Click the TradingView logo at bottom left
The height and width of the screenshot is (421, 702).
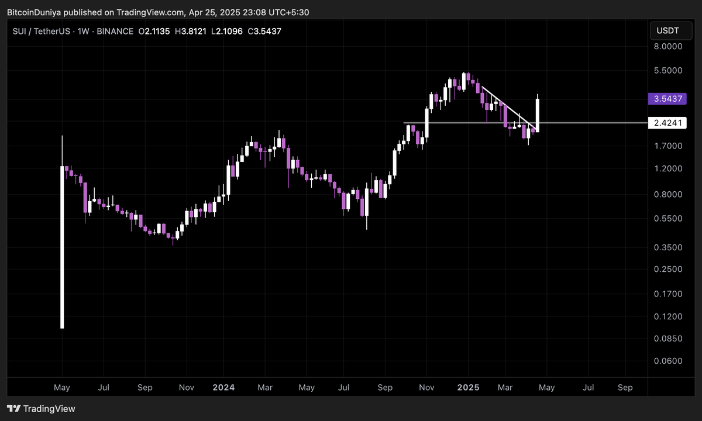tap(41, 409)
